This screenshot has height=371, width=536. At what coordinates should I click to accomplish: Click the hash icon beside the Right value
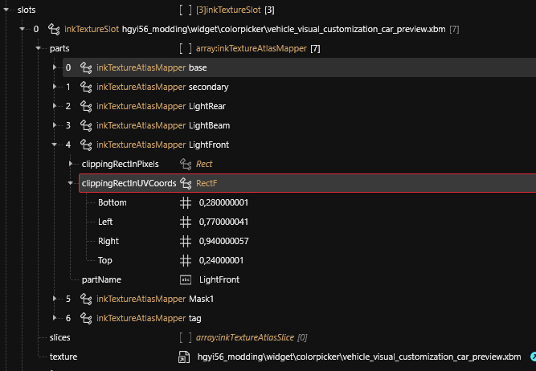tap(186, 241)
